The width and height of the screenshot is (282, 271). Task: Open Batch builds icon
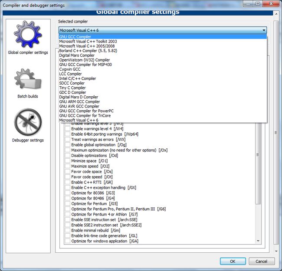[x=28, y=79]
